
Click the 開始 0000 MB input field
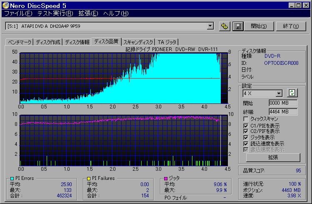[283, 103]
